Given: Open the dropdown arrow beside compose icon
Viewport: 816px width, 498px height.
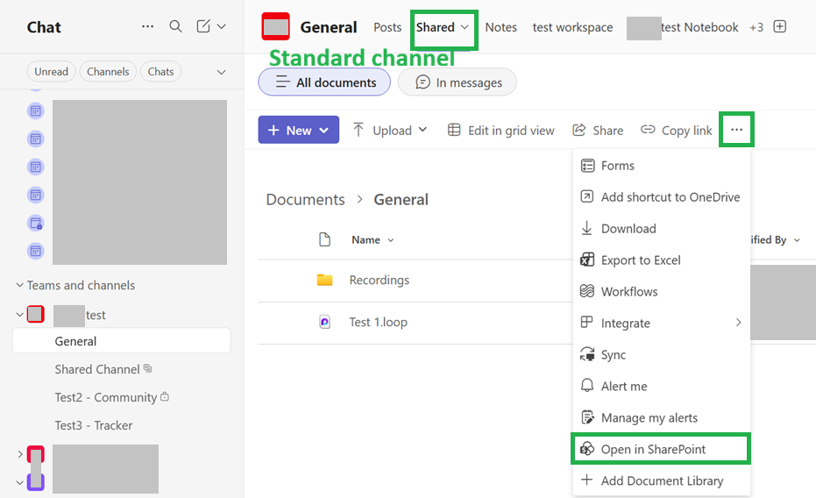Looking at the screenshot, I should click(221, 26).
